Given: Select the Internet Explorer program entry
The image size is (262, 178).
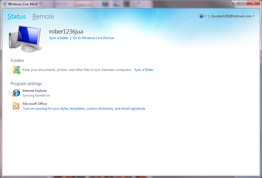Looking at the screenshot, I should [35, 91].
